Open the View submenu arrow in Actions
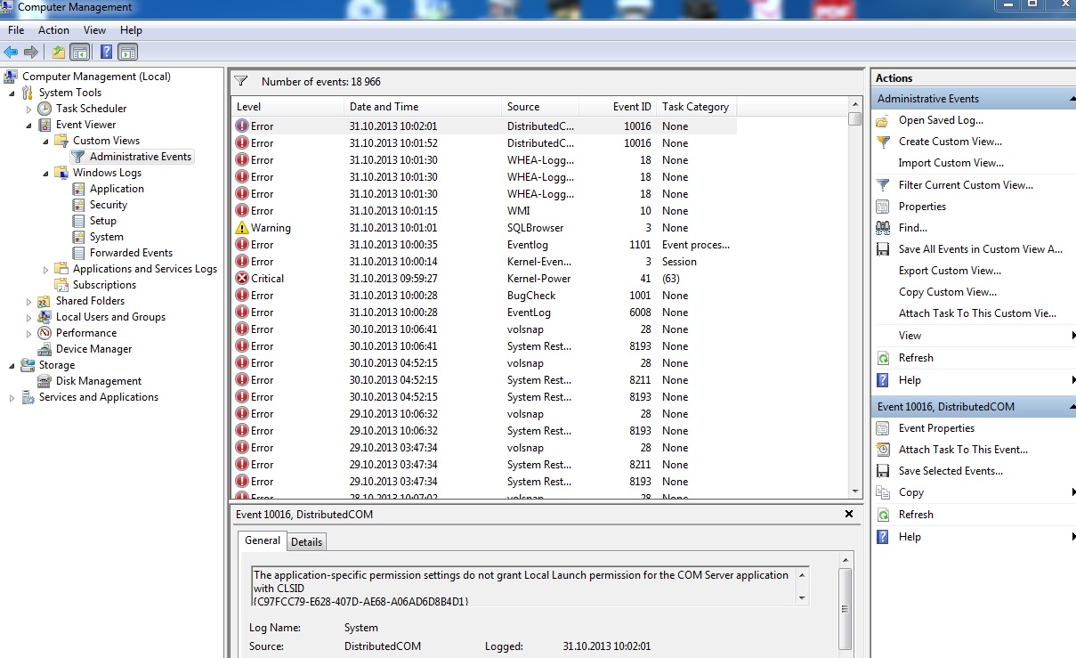This screenshot has height=658, width=1076. [1073, 336]
